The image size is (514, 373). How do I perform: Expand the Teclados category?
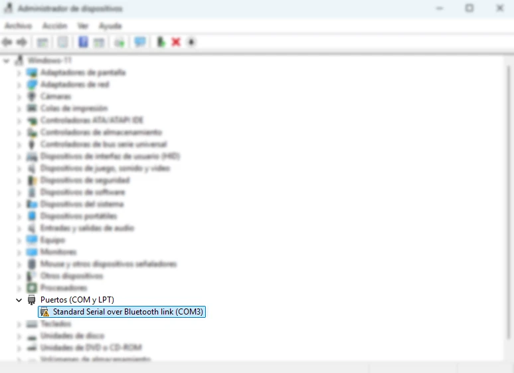[19, 324]
